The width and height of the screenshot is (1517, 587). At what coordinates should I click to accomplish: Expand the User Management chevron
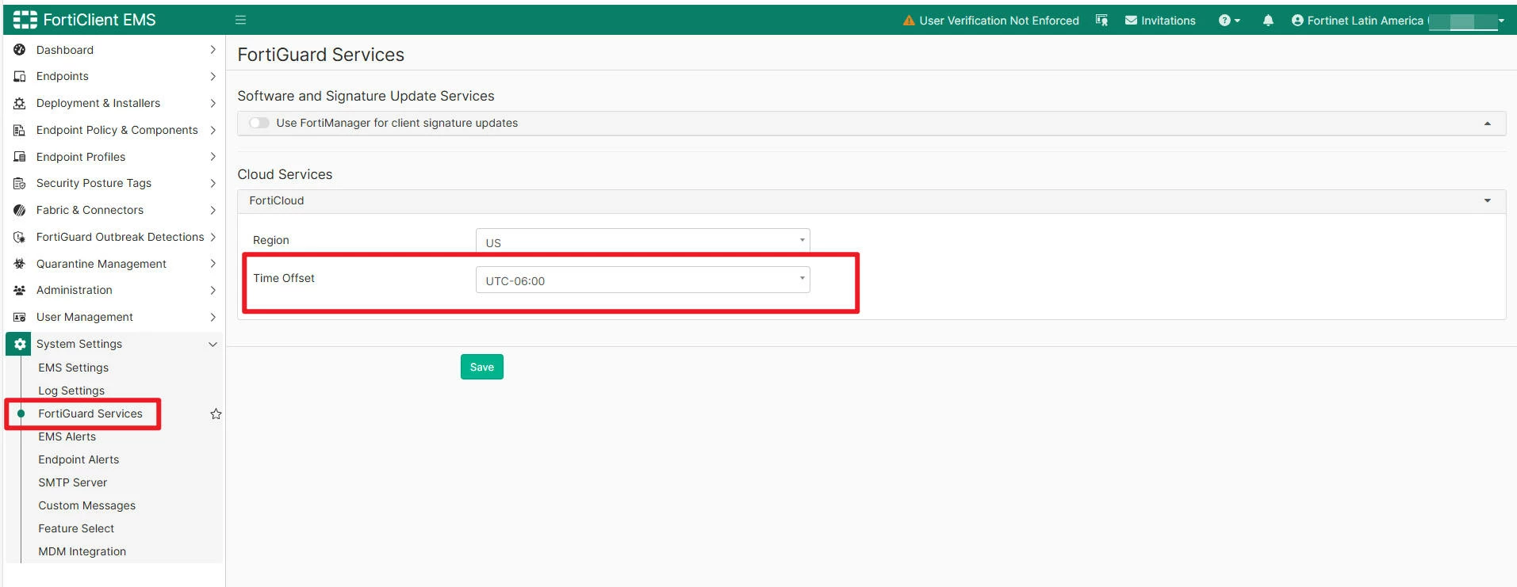pyautogui.click(x=213, y=318)
